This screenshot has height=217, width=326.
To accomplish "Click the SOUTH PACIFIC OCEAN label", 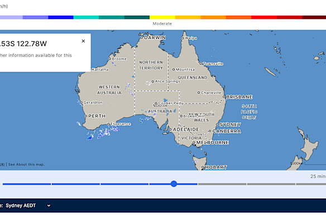I will click(x=249, y=112).
